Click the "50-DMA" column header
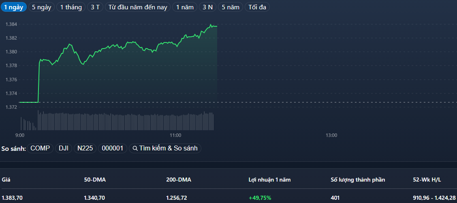 point(95,180)
